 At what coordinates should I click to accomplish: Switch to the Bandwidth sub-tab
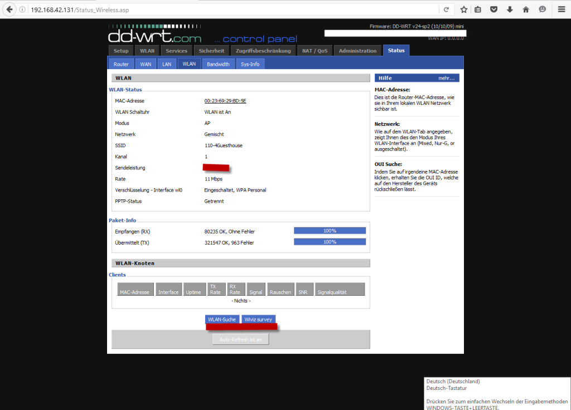[x=218, y=64]
